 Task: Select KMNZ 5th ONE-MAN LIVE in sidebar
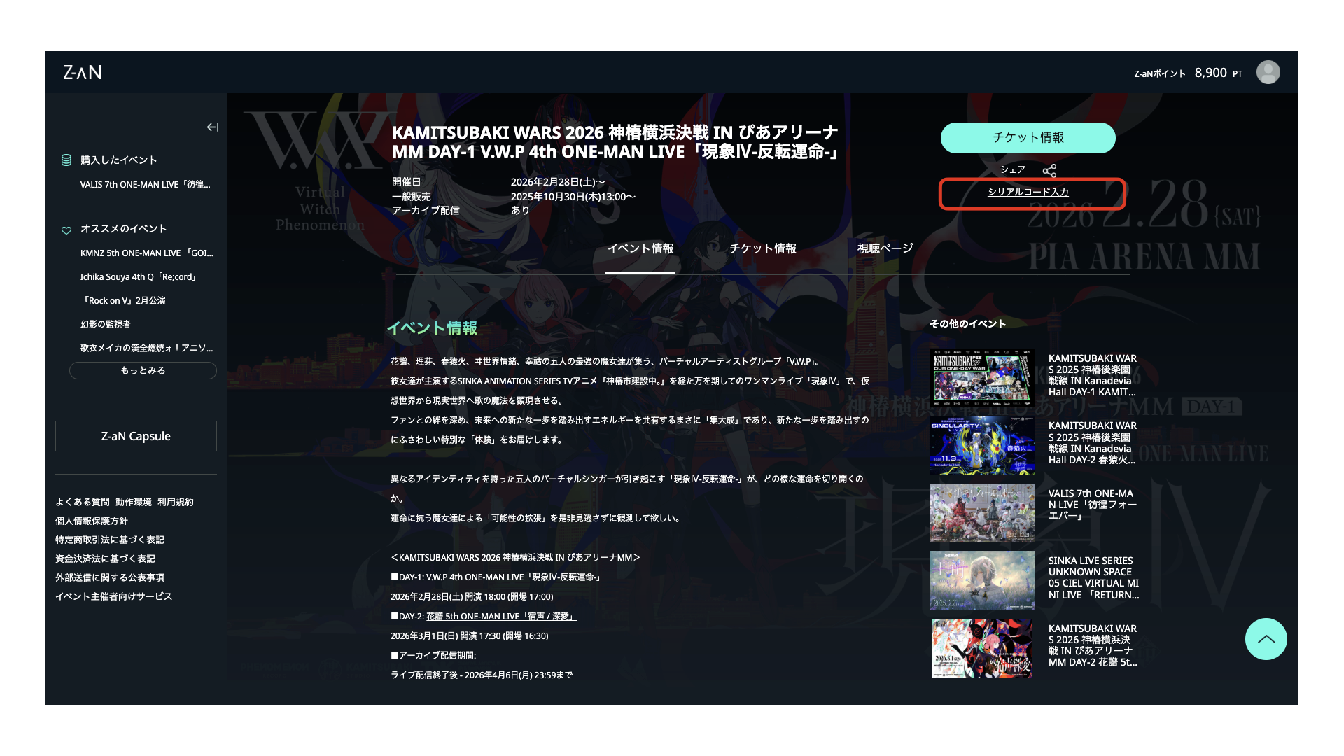click(146, 253)
